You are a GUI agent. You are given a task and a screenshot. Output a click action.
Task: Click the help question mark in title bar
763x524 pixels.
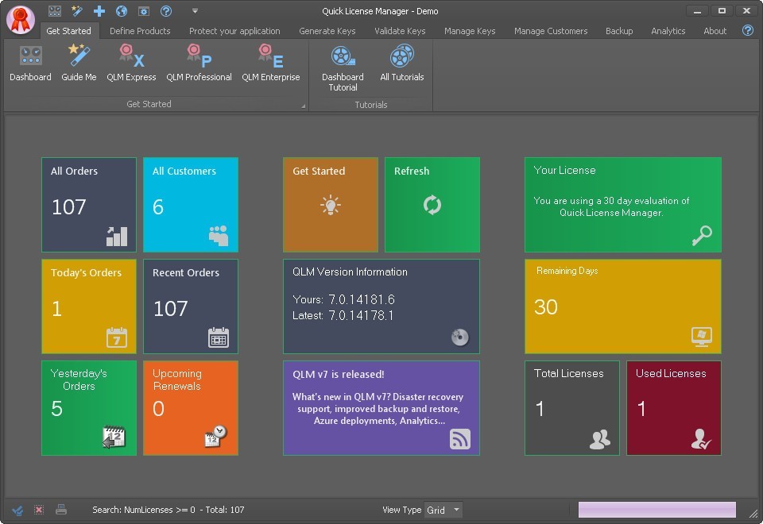(x=166, y=10)
